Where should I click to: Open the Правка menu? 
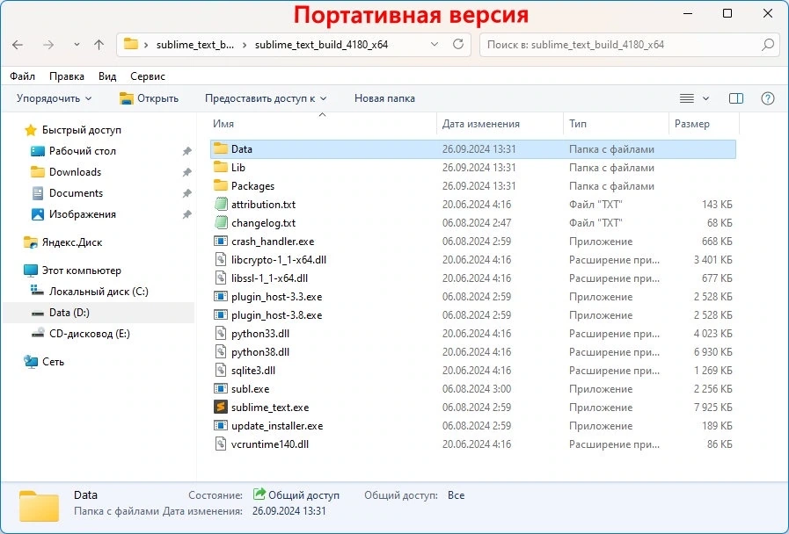point(67,76)
